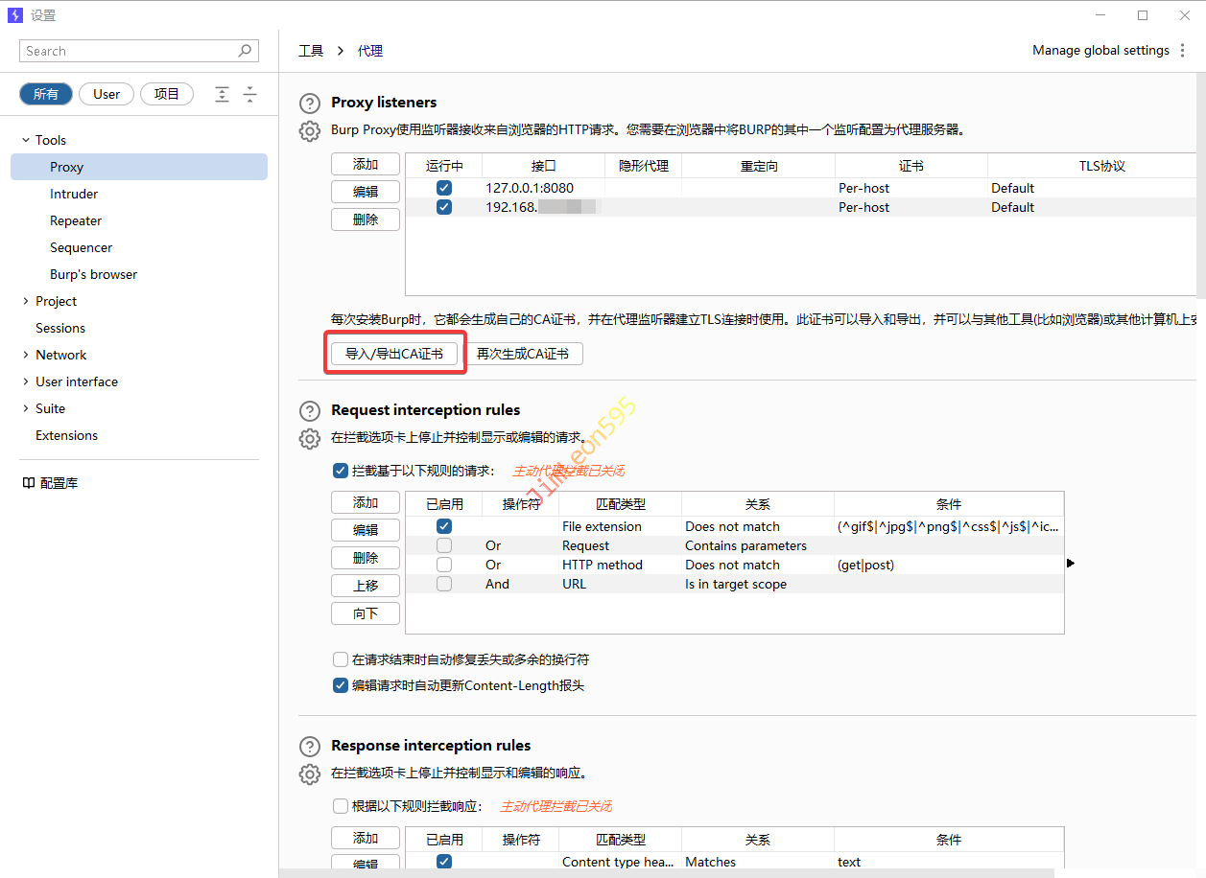Select Intruder in the Tools list
This screenshot has width=1206, height=878.
click(x=74, y=194)
